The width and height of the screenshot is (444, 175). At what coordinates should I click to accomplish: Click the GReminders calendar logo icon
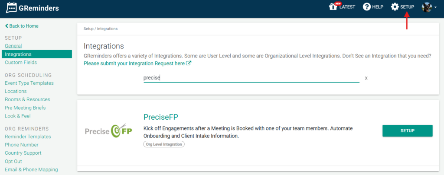pos(12,8)
